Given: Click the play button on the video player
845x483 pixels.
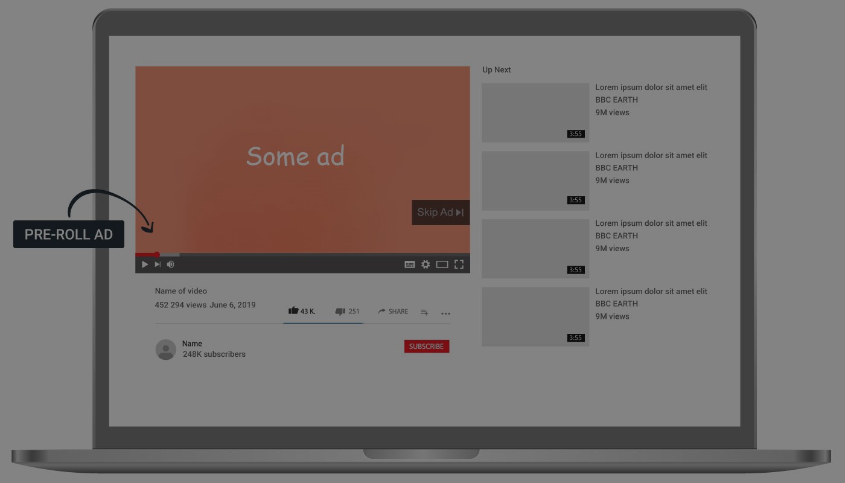Looking at the screenshot, I should click(x=145, y=264).
